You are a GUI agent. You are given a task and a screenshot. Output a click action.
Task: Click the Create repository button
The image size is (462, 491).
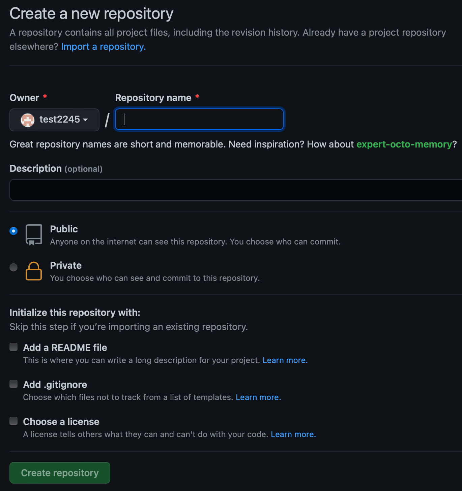60,473
